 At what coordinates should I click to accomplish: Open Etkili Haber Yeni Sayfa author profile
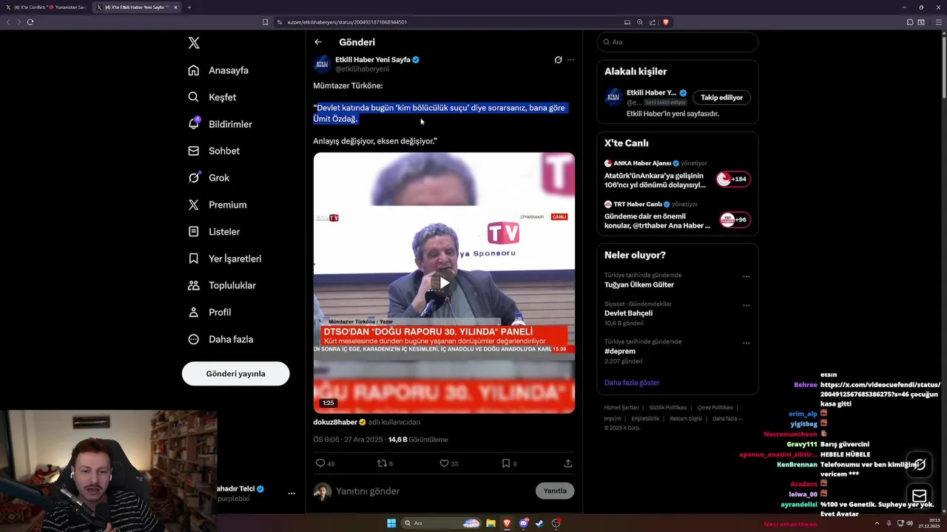pos(373,59)
